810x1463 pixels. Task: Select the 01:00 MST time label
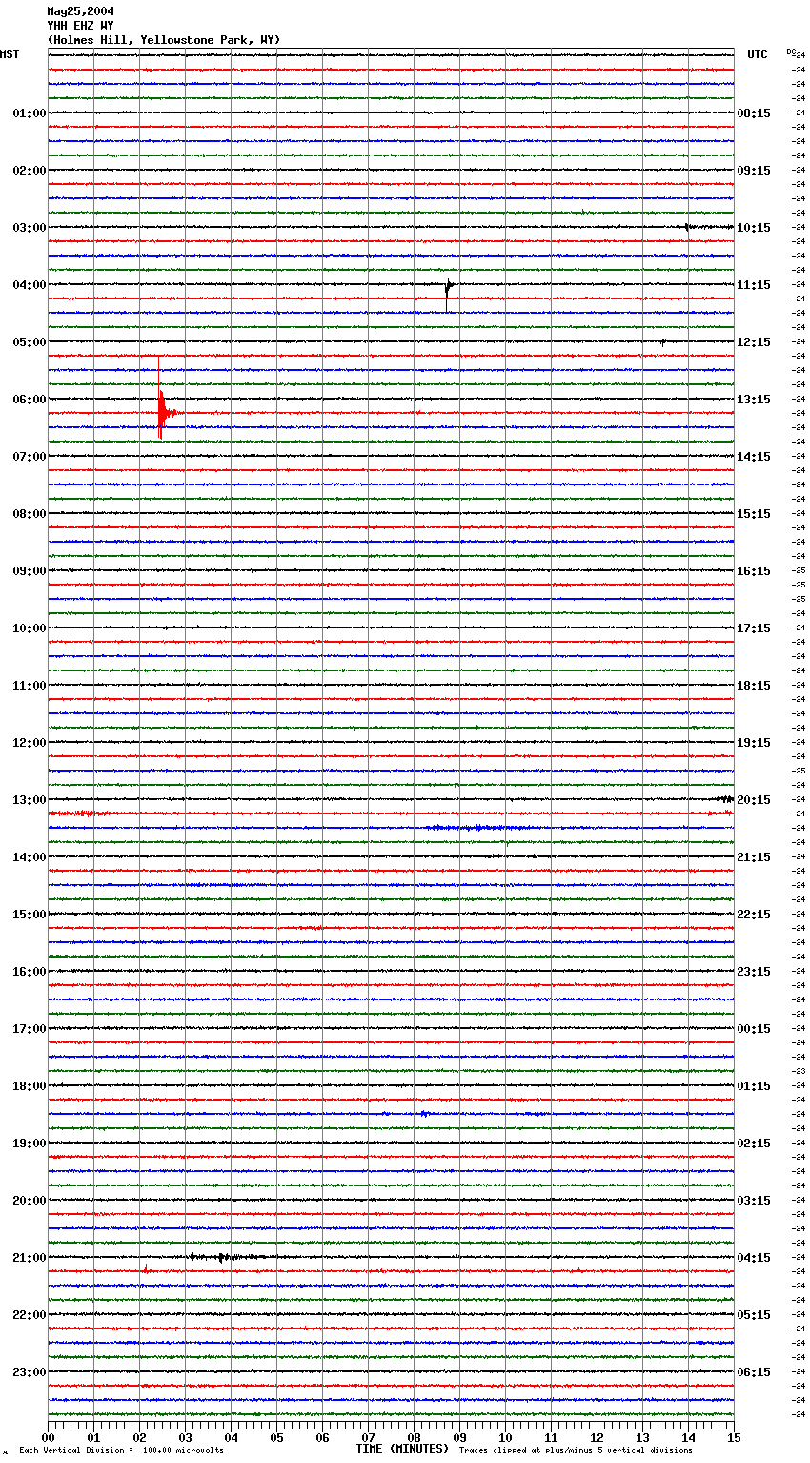pyautogui.click(x=30, y=113)
